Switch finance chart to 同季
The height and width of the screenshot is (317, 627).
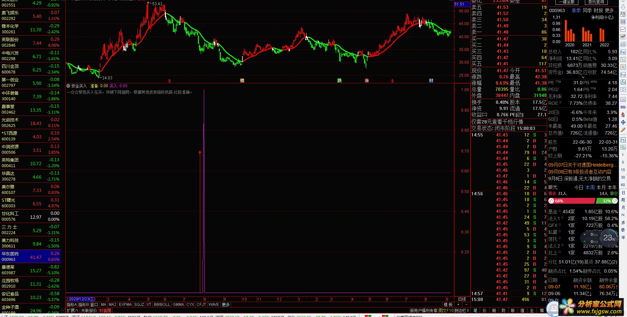587,10
